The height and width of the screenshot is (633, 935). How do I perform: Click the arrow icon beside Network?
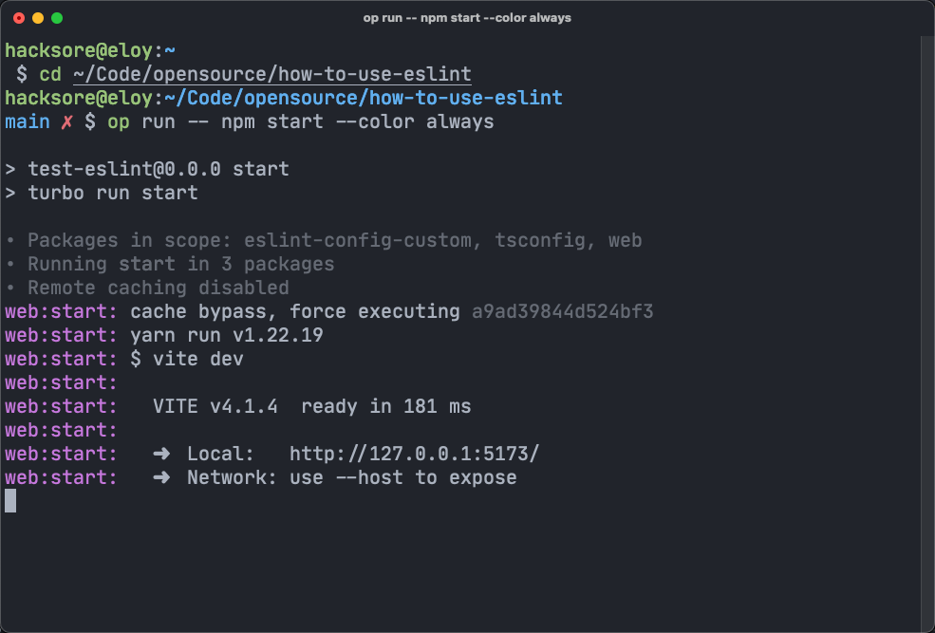point(161,477)
